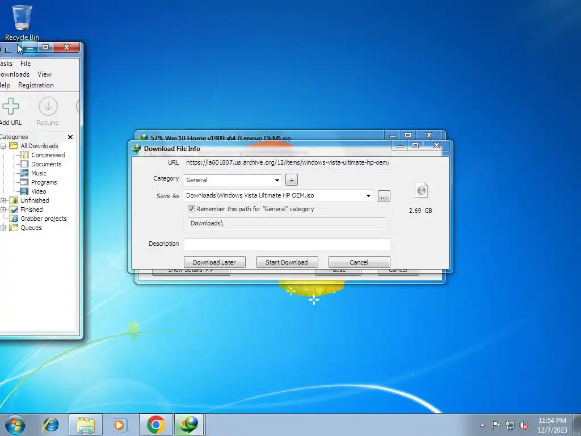Open the Downloads menu
The height and width of the screenshot is (436, 581).
(15, 74)
